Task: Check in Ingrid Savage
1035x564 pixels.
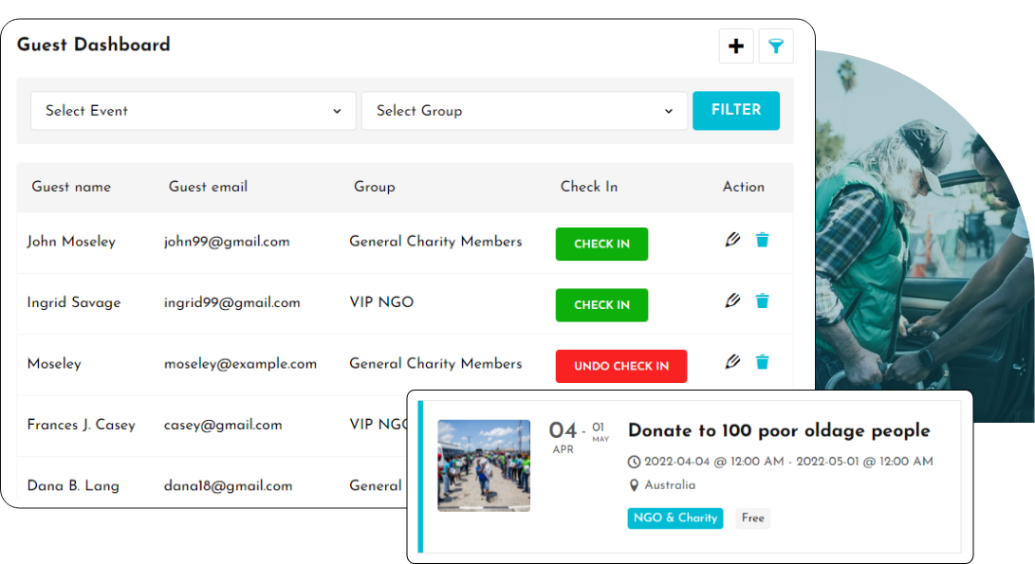Action: [x=601, y=305]
